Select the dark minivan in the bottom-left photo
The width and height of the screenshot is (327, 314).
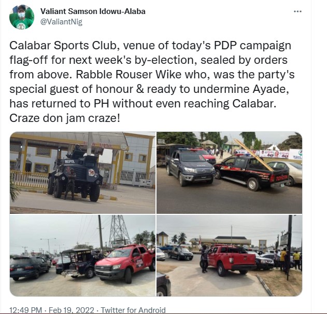[29, 267]
